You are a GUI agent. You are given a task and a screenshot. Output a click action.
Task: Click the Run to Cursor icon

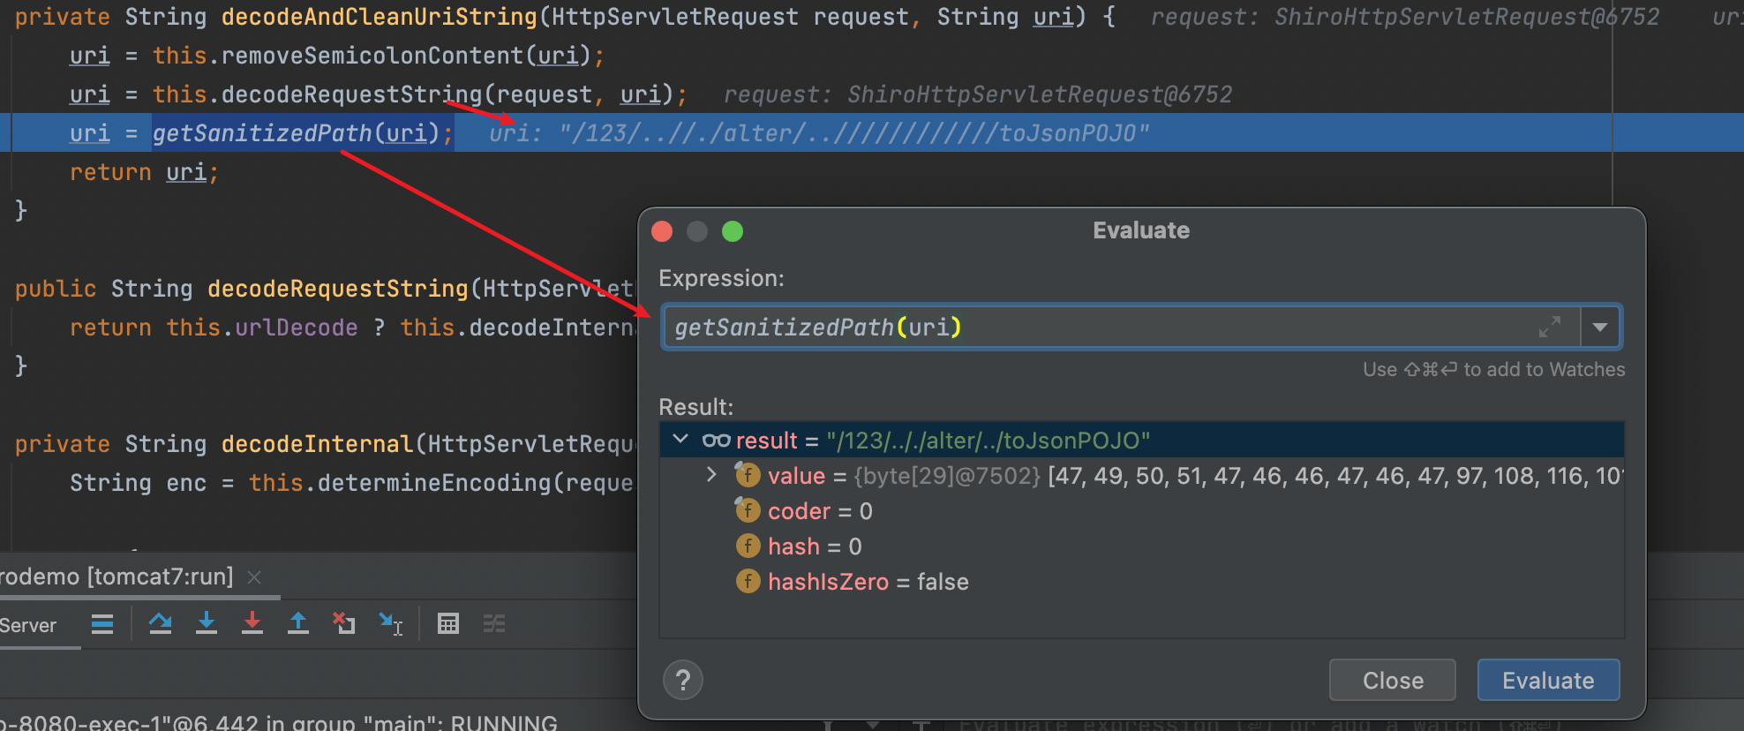[390, 624]
